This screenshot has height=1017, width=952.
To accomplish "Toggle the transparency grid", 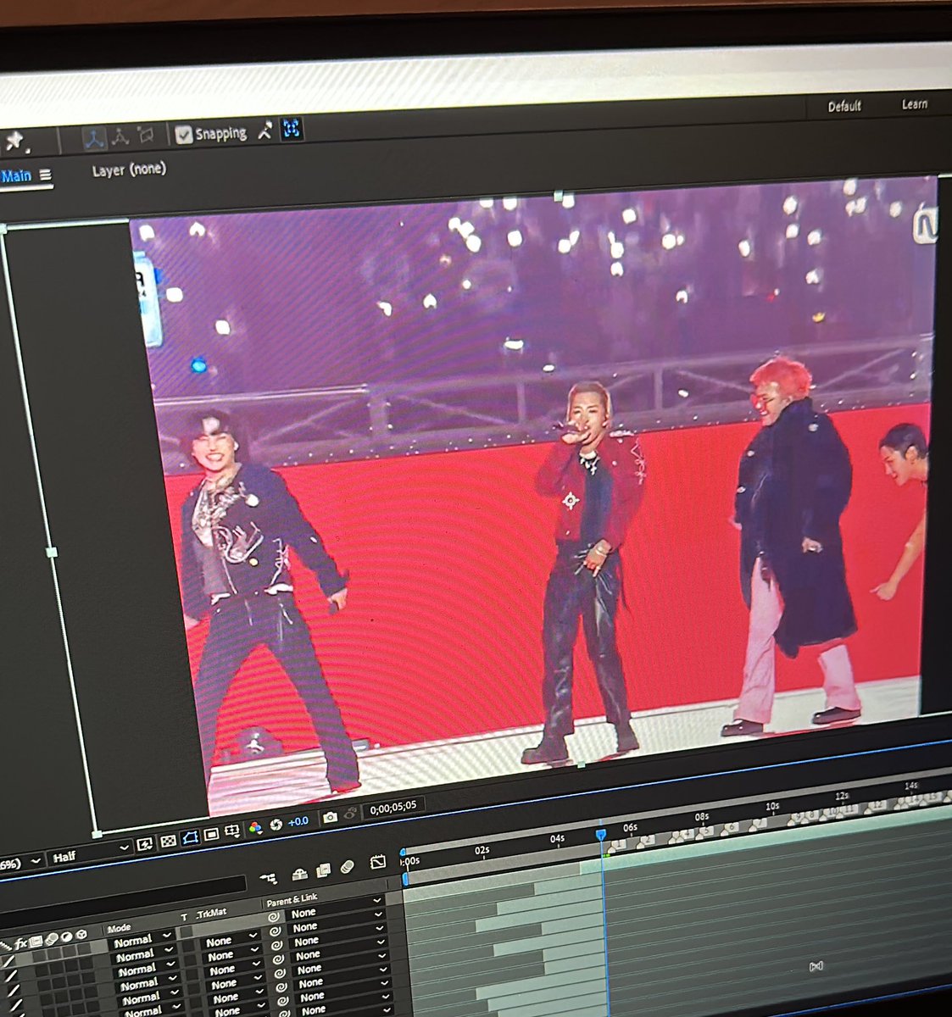I will 168,841.
